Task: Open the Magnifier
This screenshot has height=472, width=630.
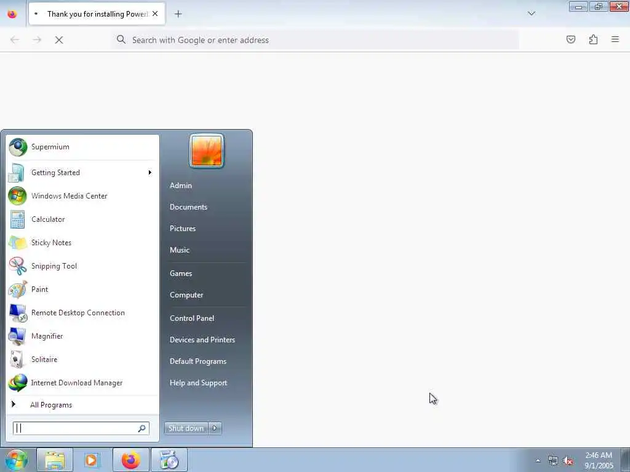Action: coord(82,336)
